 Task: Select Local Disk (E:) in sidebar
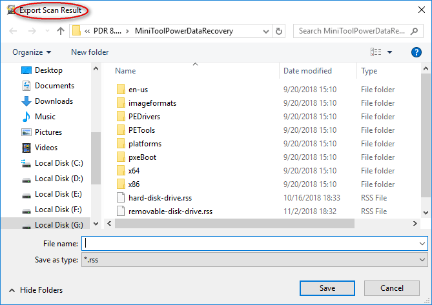[58, 194]
